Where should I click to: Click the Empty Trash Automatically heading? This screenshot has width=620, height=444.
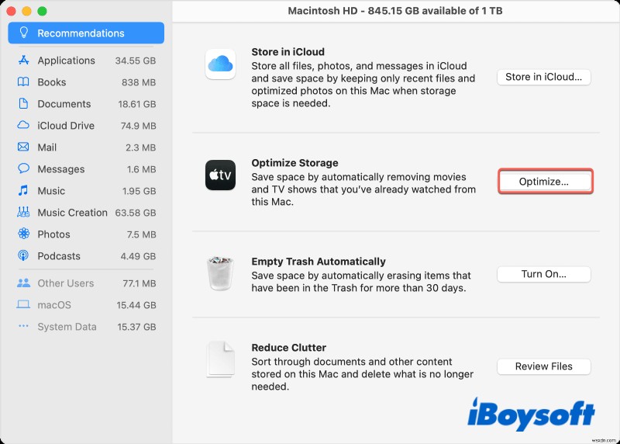click(319, 262)
